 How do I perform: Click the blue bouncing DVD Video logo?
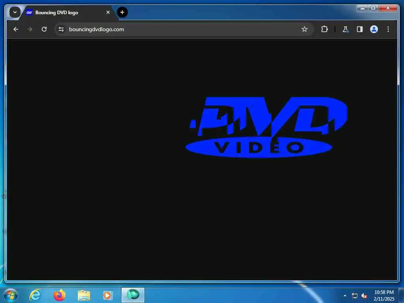[x=266, y=127]
